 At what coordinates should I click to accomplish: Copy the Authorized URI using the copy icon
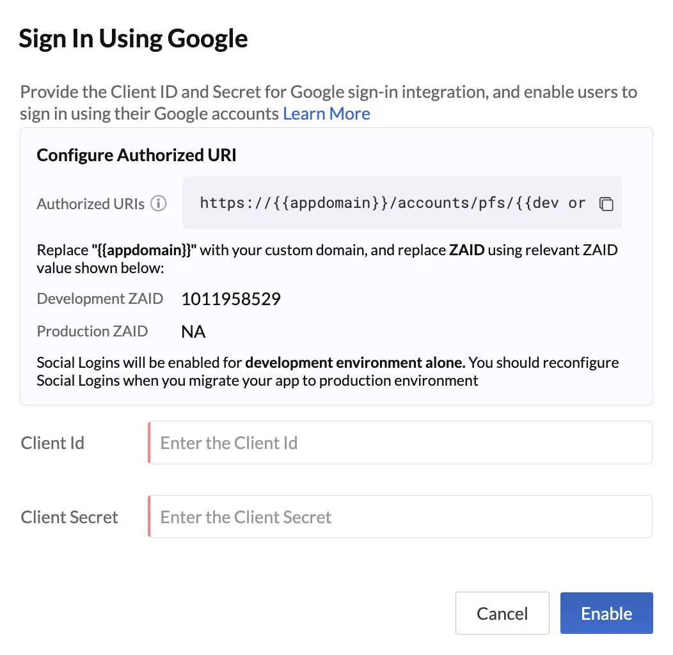tap(606, 203)
